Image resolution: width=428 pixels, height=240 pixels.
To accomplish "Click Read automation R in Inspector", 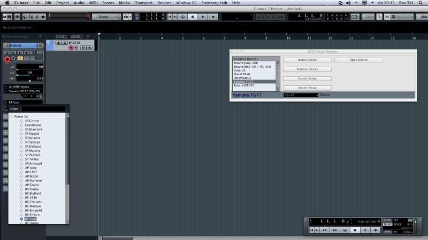I will pos(20,52).
